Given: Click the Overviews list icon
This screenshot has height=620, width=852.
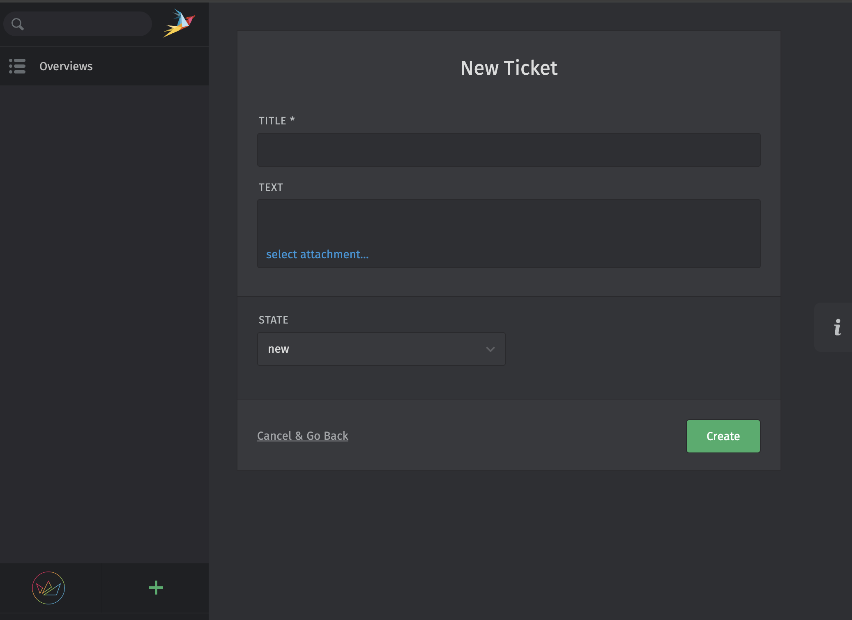Looking at the screenshot, I should click(17, 66).
